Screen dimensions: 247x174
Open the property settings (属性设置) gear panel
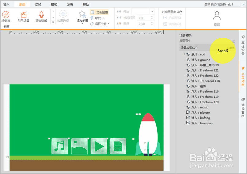pos(243,46)
